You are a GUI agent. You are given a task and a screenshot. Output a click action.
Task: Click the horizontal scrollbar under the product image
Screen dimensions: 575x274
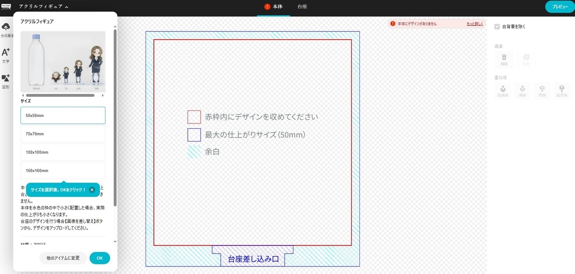60,95
